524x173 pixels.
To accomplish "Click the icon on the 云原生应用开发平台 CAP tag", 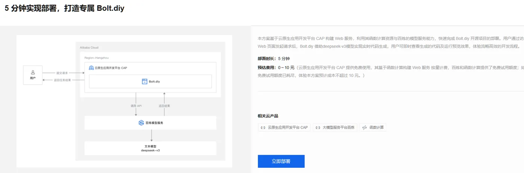I will (263, 128).
